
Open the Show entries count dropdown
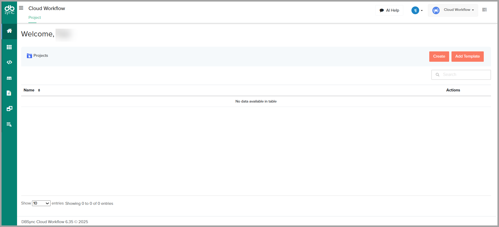(41, 203)
